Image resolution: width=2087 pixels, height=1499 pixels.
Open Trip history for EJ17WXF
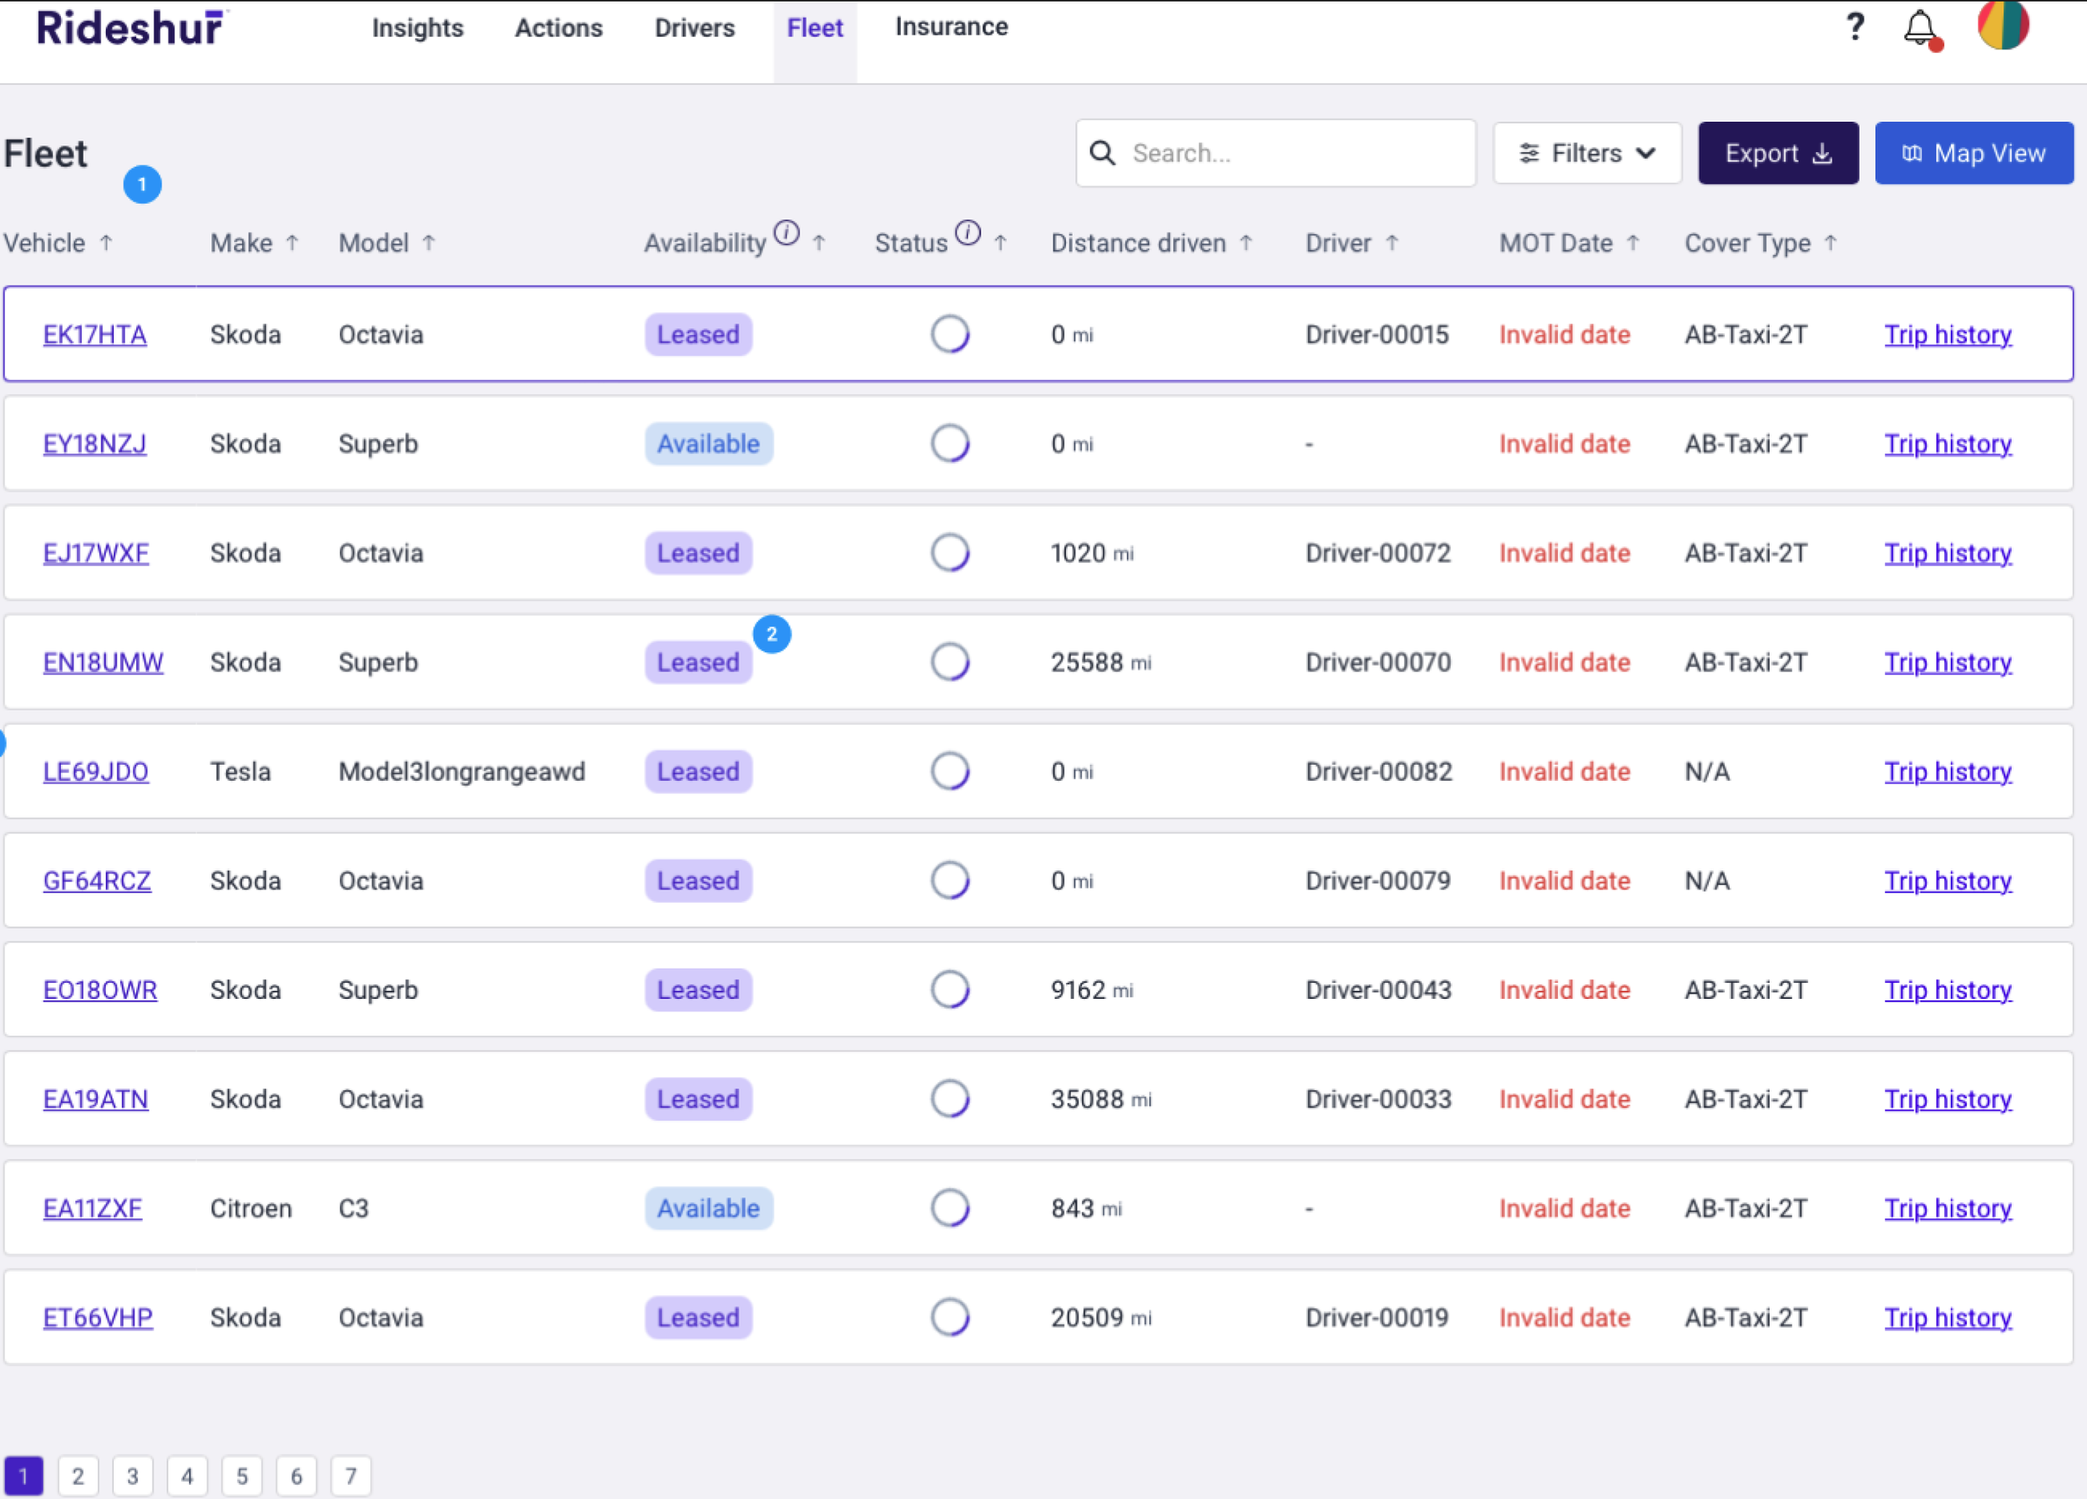point(1947,554)
